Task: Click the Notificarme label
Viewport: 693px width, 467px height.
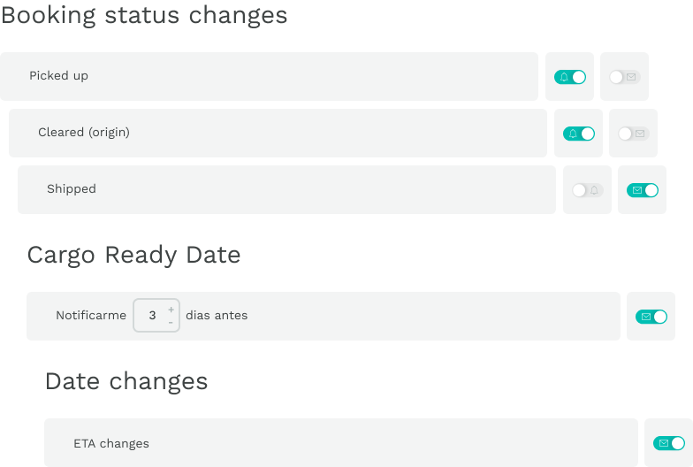Action: coord(91,316)
